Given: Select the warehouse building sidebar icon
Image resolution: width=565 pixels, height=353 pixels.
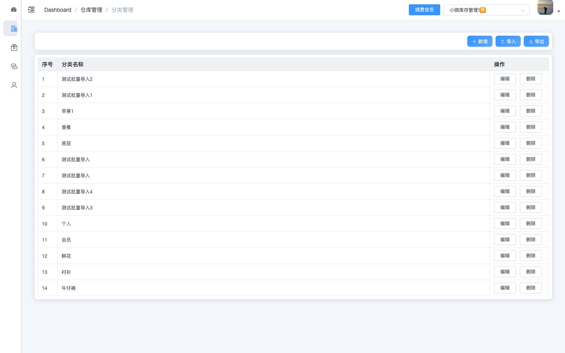Looking at the screenshot, I should coord(14,28).
